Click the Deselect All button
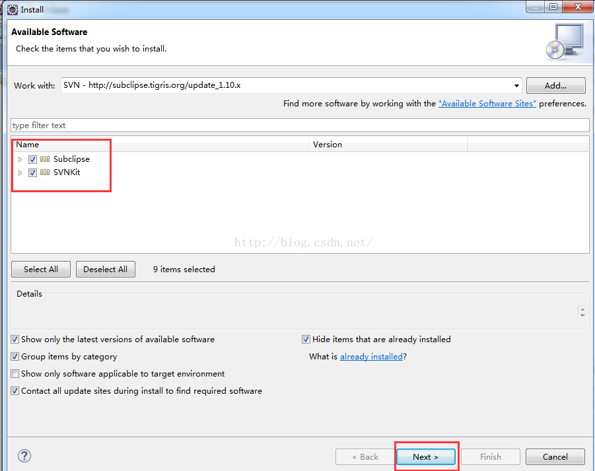This screenshot has width=595, height=471. [106, 269]
